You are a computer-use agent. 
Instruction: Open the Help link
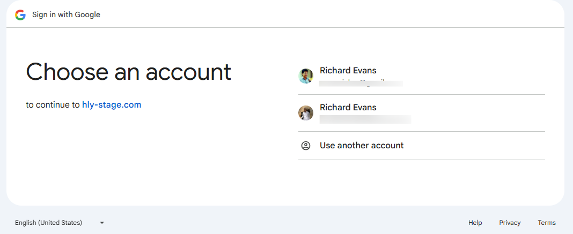coord(475,223)
